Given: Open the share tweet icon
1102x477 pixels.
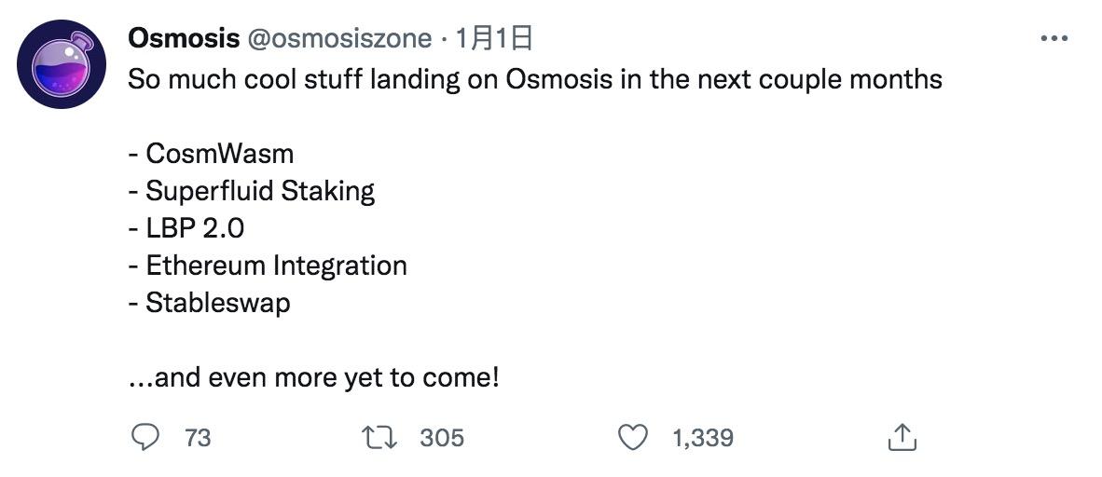Looking at the screenshot, I should pos(902,436).
